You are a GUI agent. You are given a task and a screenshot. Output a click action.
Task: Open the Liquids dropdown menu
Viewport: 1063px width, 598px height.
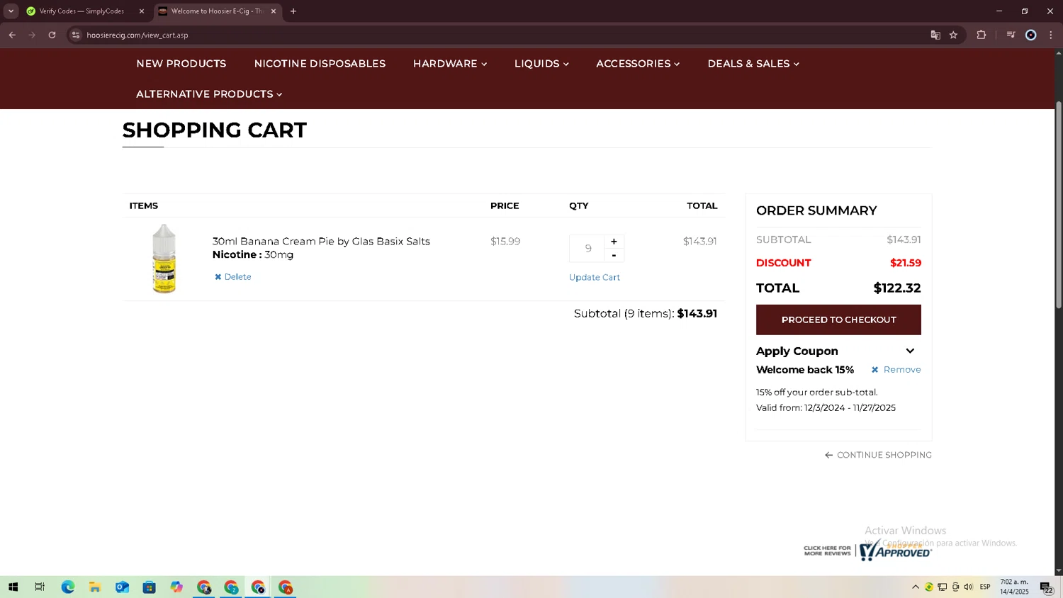click(x=541, y=64)
